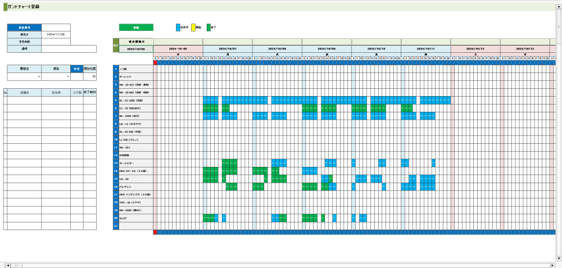Image resolution: width=562 pixels, height=268 pixels.
Task: Click the green 登録 register button
Action: tap(135, 27)
